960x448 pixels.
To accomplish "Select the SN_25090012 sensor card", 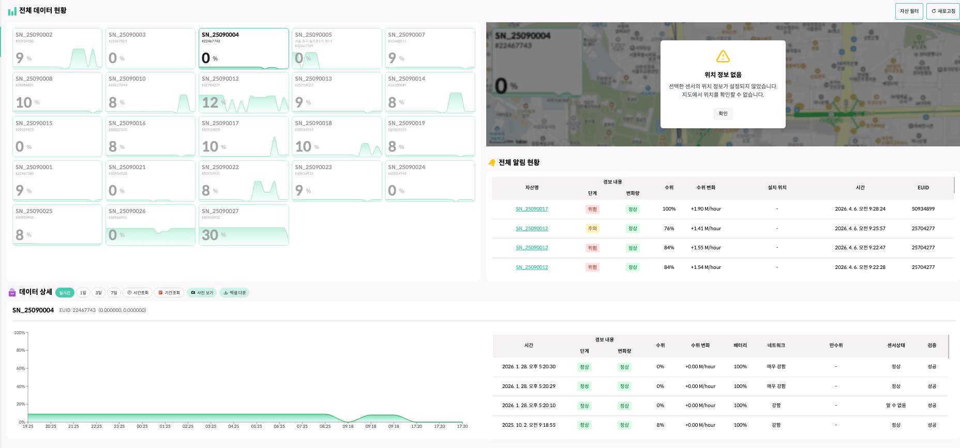I will point(244,93).
